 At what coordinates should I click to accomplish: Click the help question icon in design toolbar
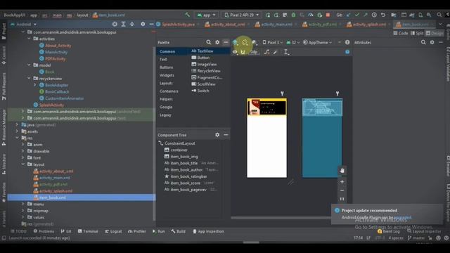347,52
